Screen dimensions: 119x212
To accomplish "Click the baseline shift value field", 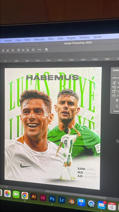I will (118, 95).
